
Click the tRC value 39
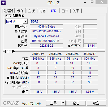coord(90,82)
